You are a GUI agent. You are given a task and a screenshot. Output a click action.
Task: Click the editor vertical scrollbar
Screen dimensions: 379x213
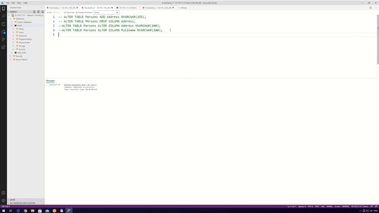pyautogui.click(x=378, y=40)
